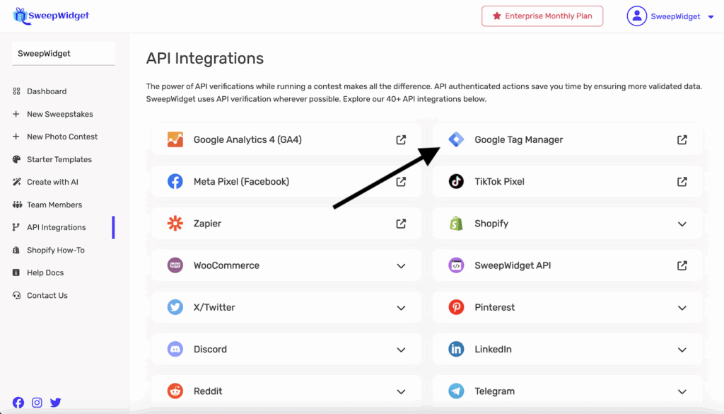
Task: Open the TikTok Pixel external link icon
Action: tap(682, 182)
